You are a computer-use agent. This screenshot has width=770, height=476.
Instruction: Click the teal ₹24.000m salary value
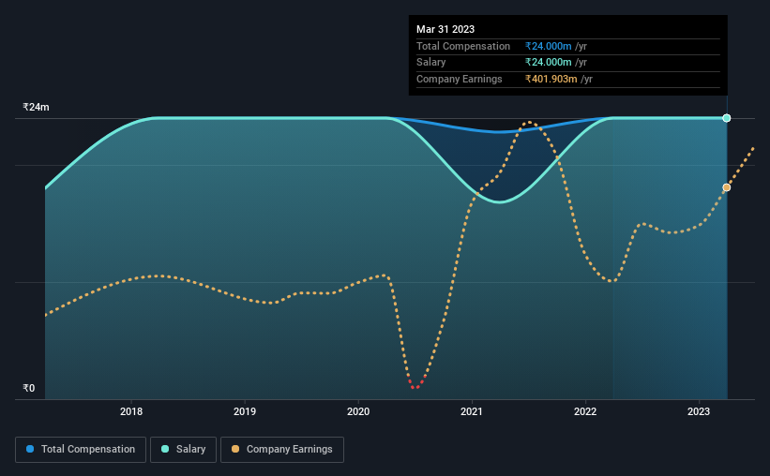[548, 63]
